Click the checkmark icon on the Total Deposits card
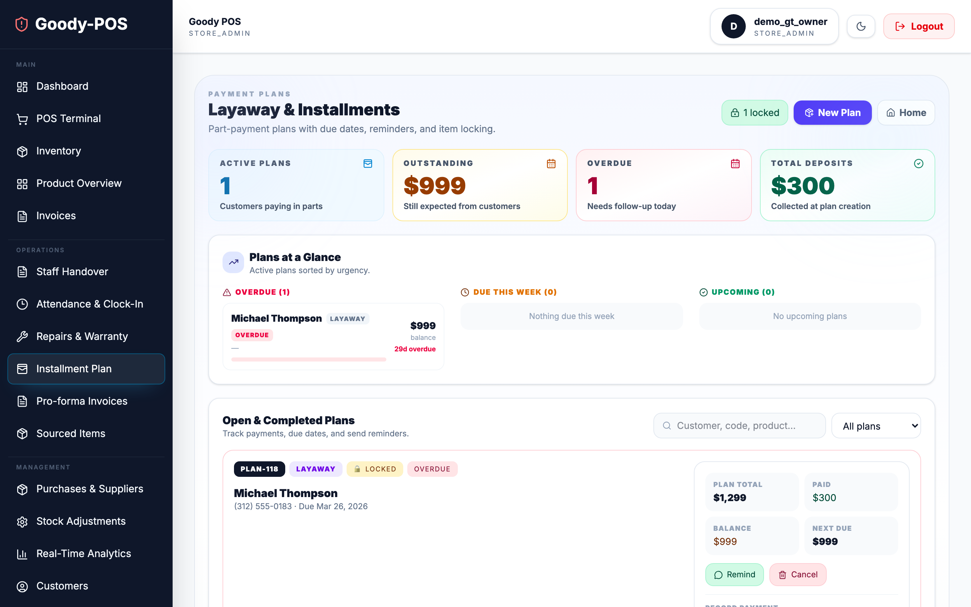The width and height of the screenshot is (971, 607). click(x=918, y=164)
